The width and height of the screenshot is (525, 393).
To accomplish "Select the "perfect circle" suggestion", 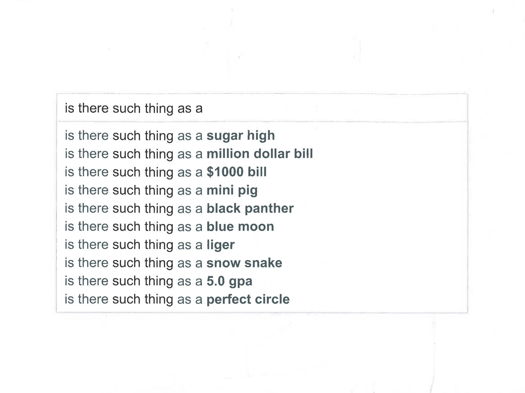I will 177,299.
